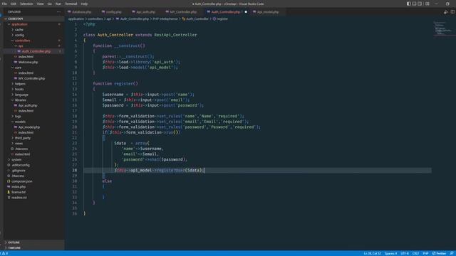Image resolution: width=456 pixels, height=256 pixels.
Task: Toggle the primary side bar layout icon
Action: click(408, 4)
